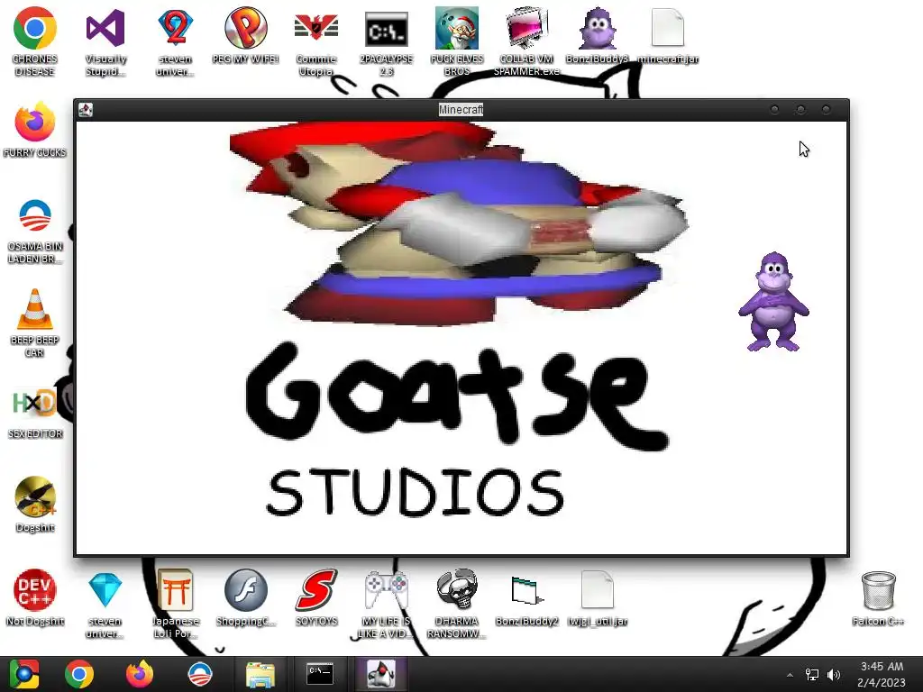Click the Start button on the taskbar
The width and height of the screenshot is (923, 692).
click(23, 674)
